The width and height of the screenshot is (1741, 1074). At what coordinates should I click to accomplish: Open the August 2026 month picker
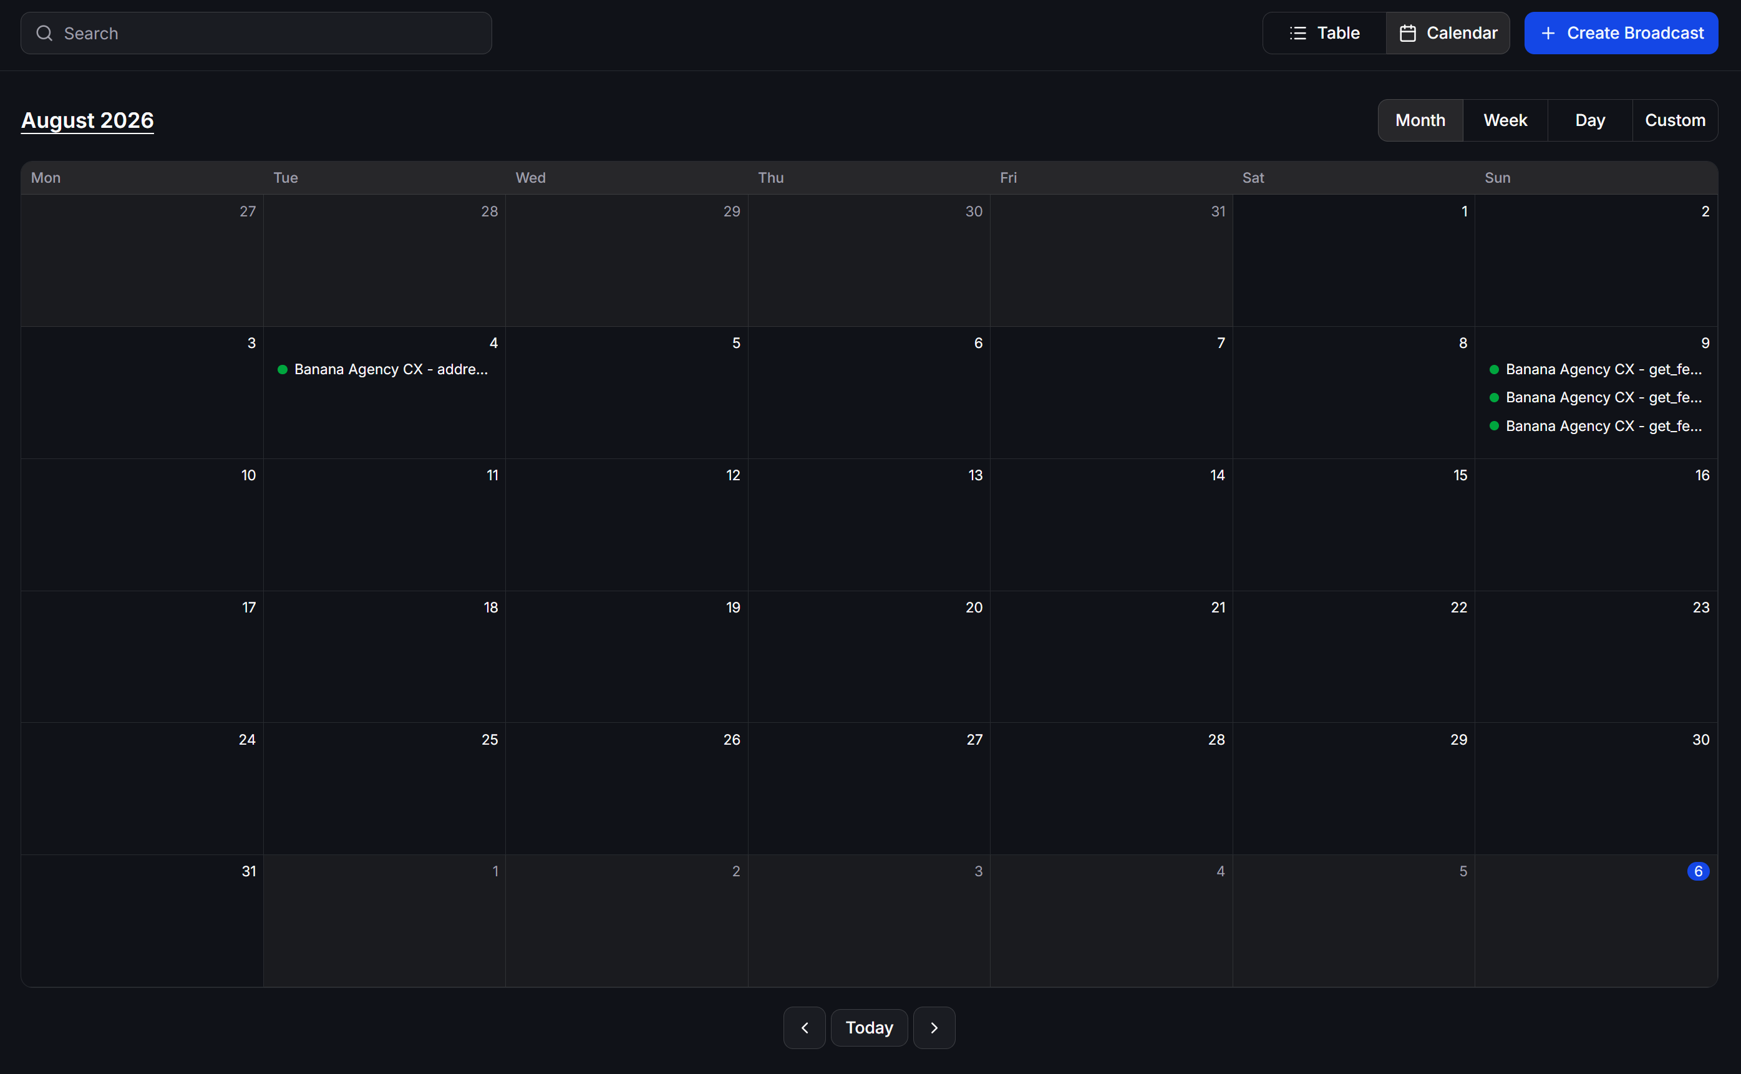pos(87,120)
